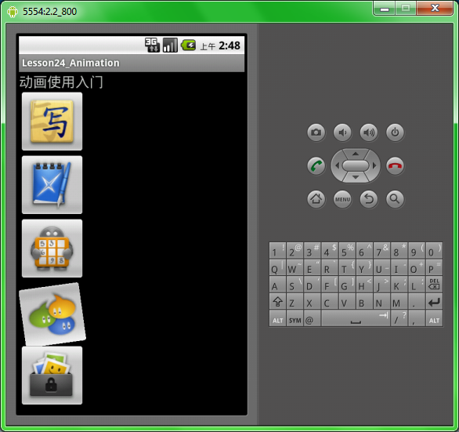The image size is (459, 432).
Task: Click the red end call button
Action: pyautogui.click(x=396, y=166)
